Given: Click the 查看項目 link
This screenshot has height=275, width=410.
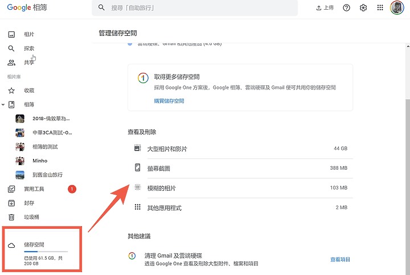Looking at the screenshot, I should (340, 260).
